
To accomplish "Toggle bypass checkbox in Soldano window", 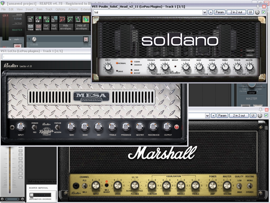I will 263,12.
